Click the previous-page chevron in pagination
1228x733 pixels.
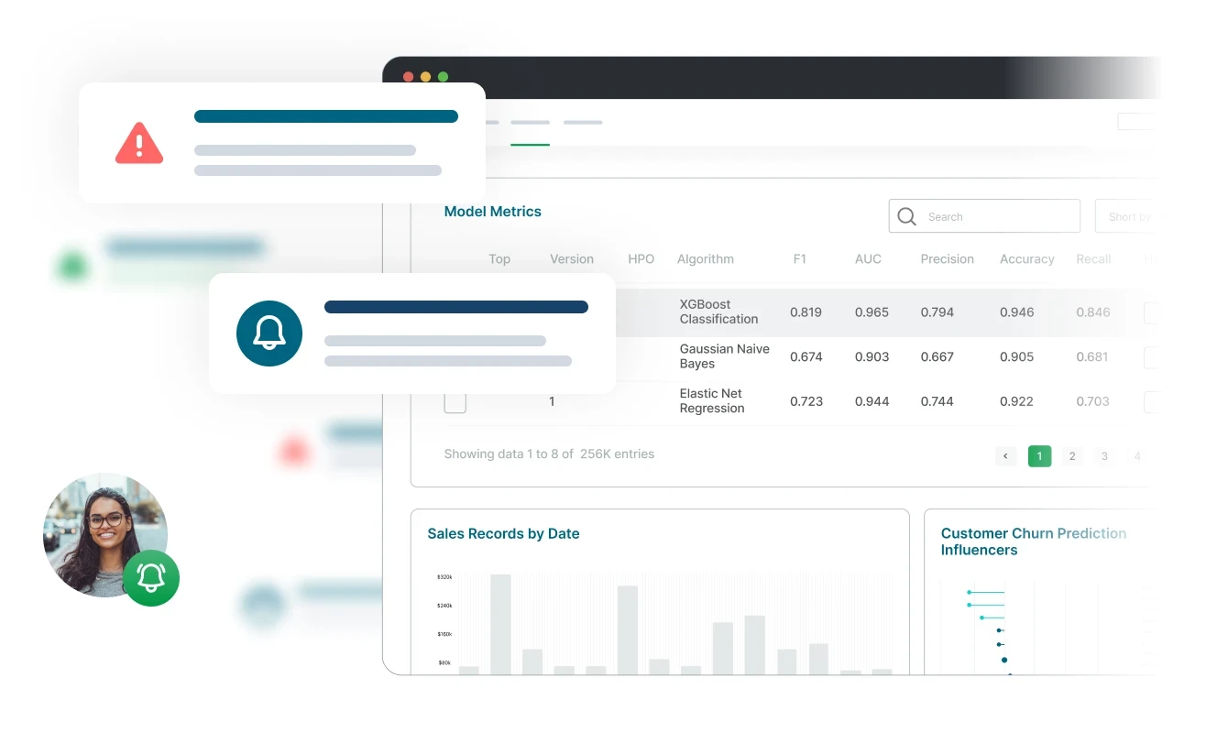[1005, 455]
